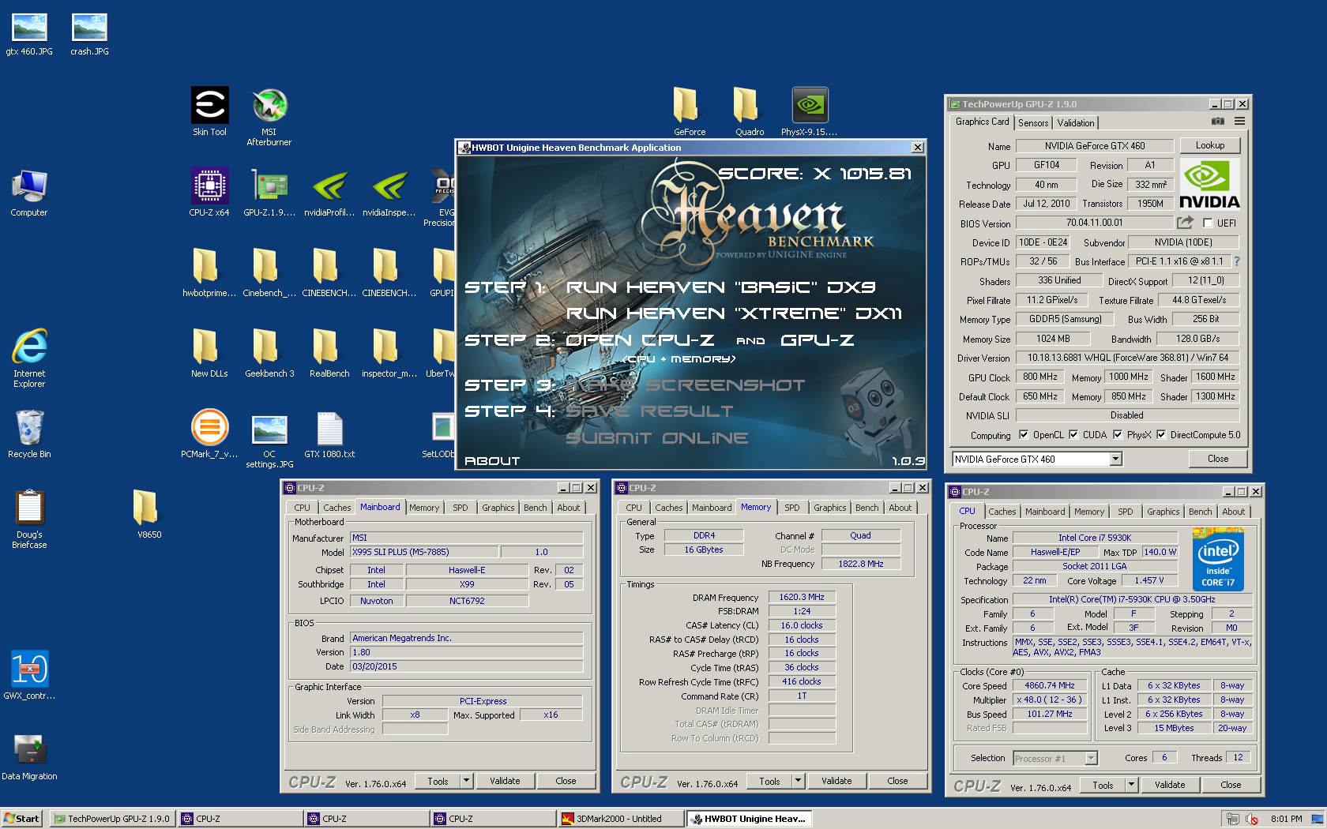This screenshot has width=1327, height=829.
Task: Click the Lookup button in GPU-Z
Action: pyautogui.click(x=1209, y=145)
